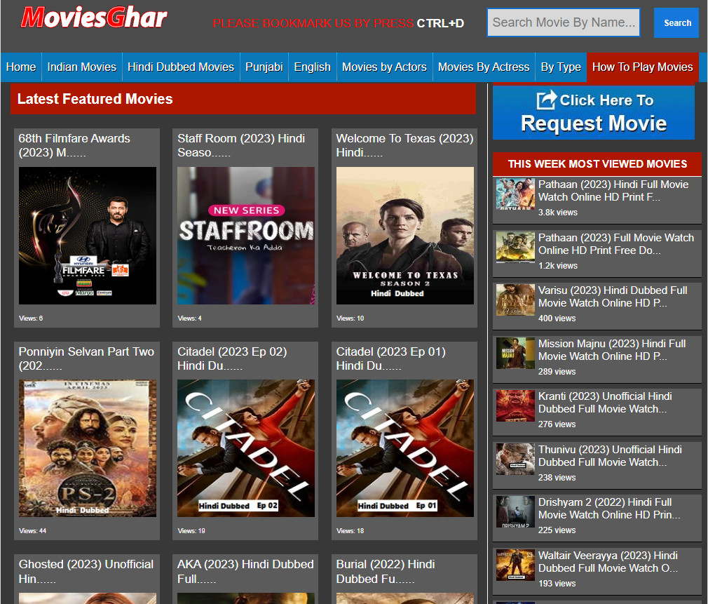Click the '400 views' count
Viewport: 708px width, 604px height.
tap(557, 318)
